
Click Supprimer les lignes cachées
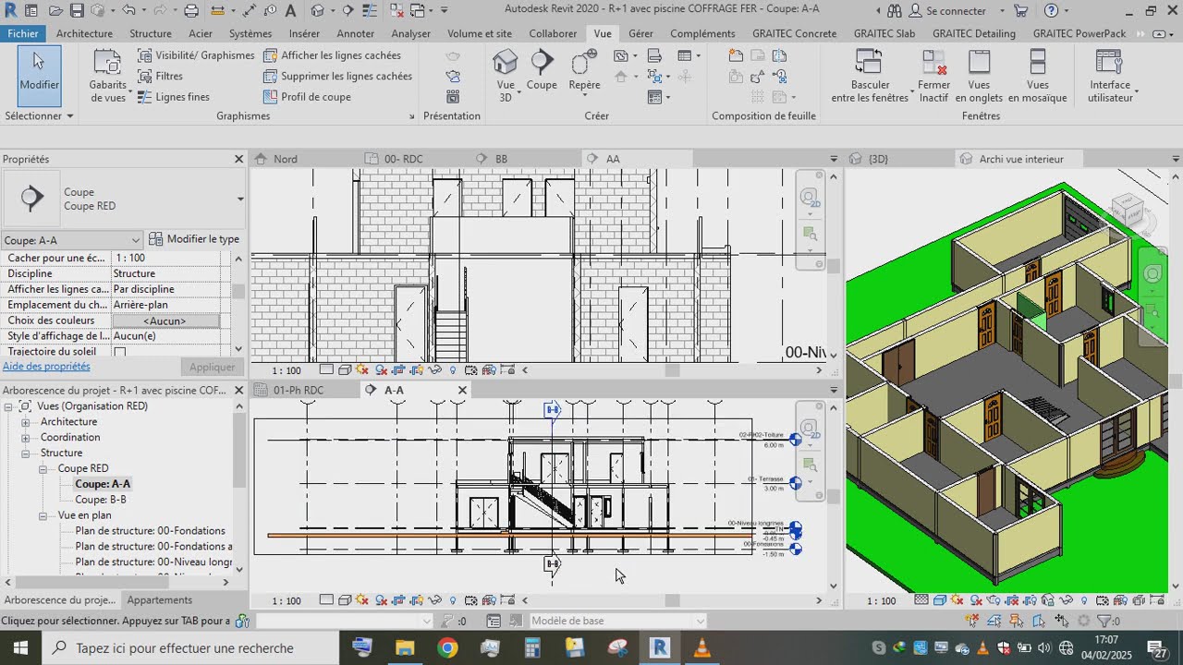[x=337, y=76]
